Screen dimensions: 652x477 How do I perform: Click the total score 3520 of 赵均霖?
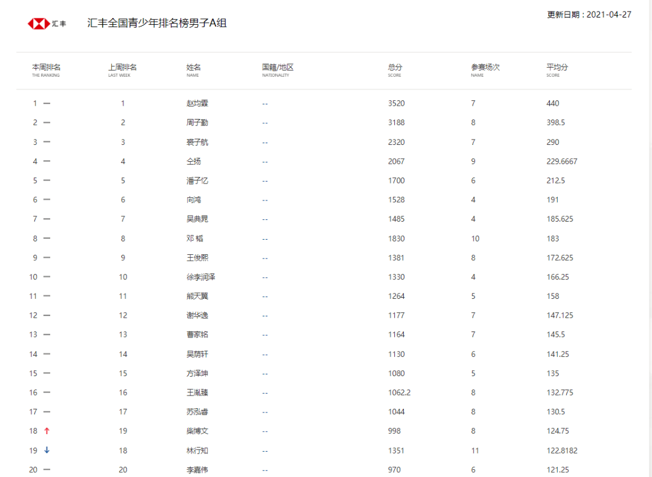click(x=397, y=103)
